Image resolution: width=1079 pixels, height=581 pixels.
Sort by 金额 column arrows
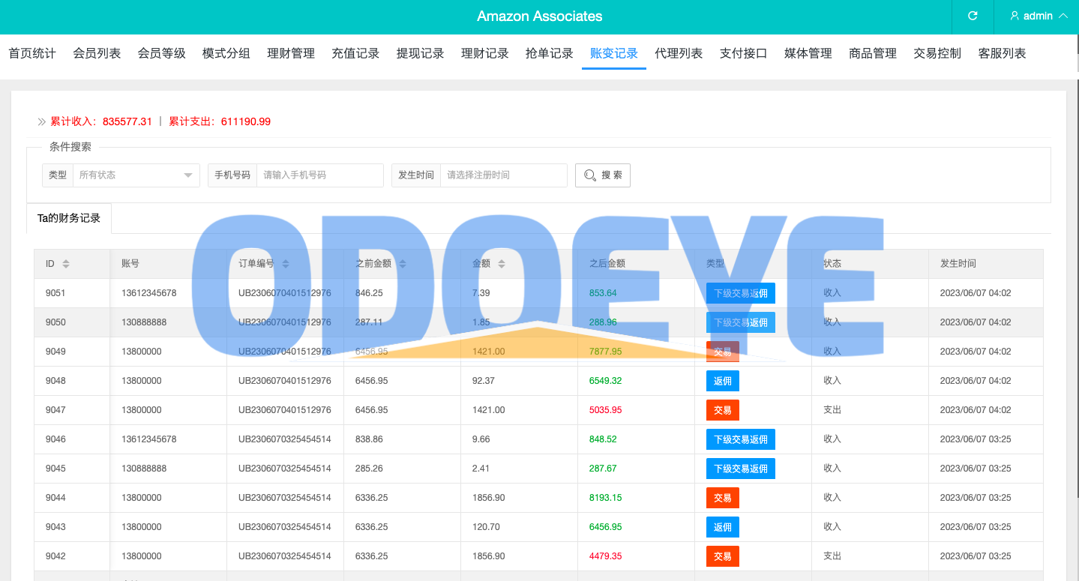[x=502, y=264]
